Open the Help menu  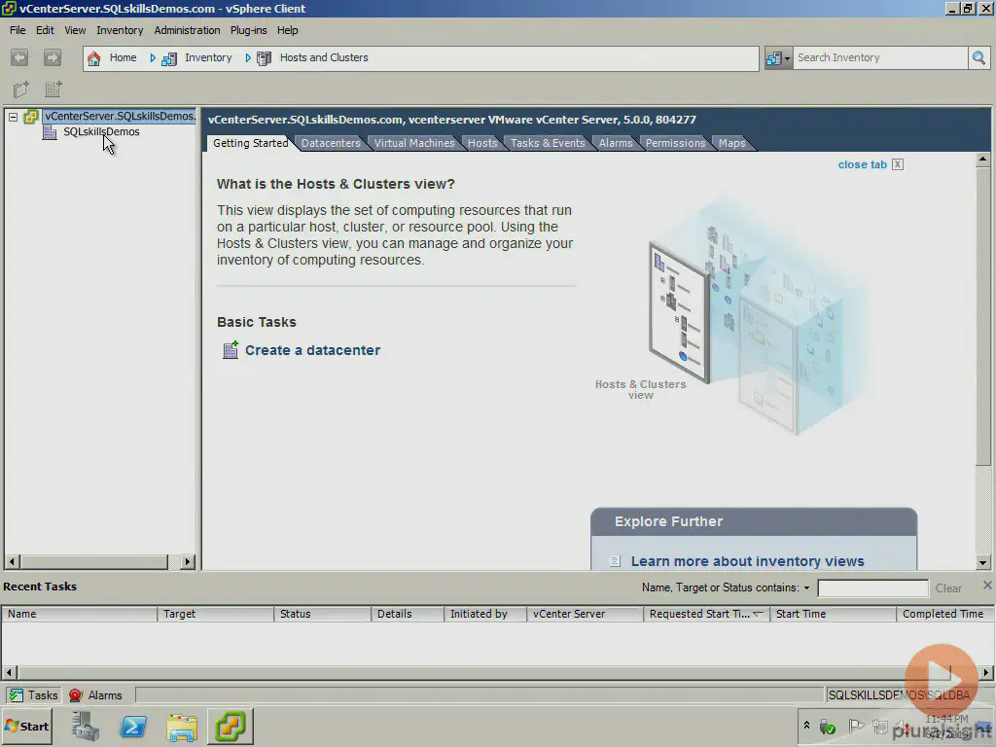coord(287,30)
